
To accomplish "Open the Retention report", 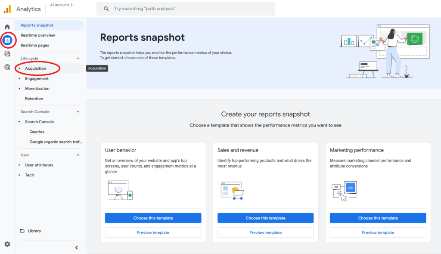I will 34,99.
